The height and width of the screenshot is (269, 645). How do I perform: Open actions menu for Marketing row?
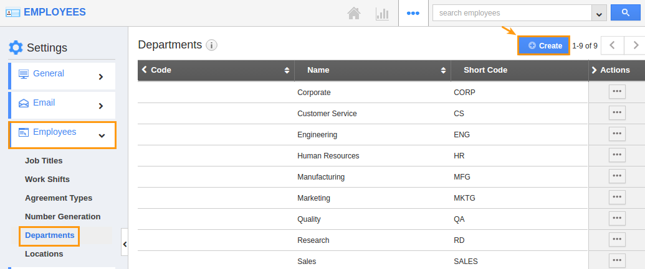pyautogui.click(x=617, y=197)
